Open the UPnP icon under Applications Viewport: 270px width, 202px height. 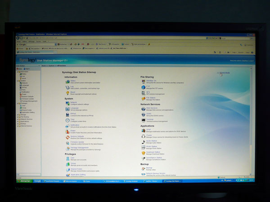[144, 131]
